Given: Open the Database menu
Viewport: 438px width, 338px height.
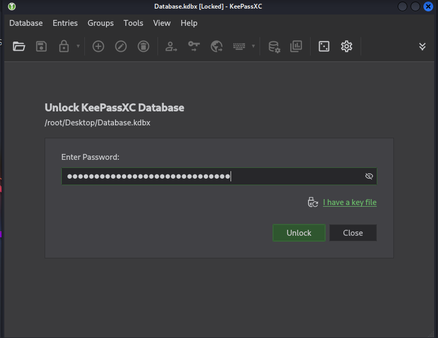Looking at the screenshot, I should 26,23.
